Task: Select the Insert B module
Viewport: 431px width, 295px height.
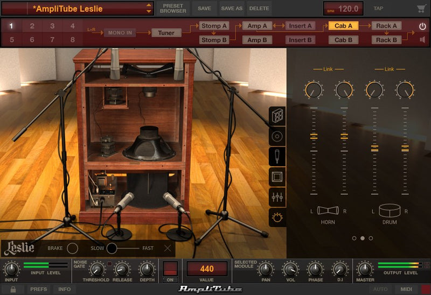Action: pos(300,40)
